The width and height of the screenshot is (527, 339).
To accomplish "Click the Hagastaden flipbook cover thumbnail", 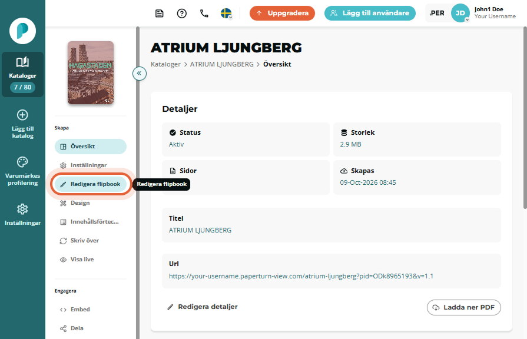I will (x=91, y=72).
